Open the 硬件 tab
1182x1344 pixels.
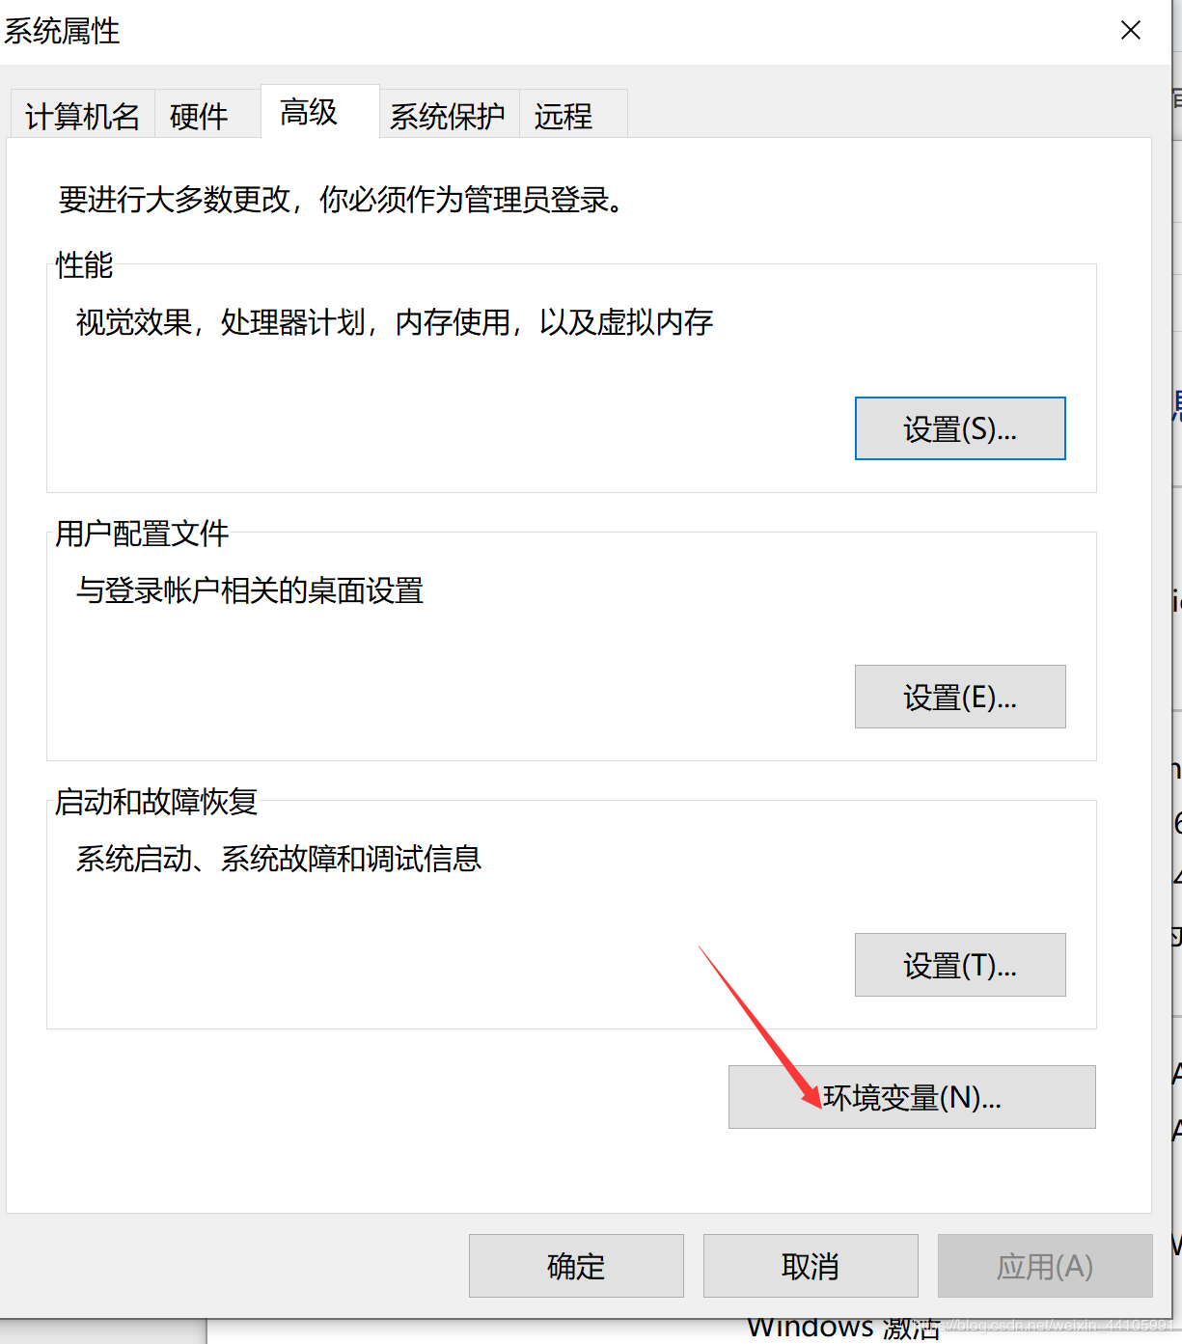coord(199,116)
